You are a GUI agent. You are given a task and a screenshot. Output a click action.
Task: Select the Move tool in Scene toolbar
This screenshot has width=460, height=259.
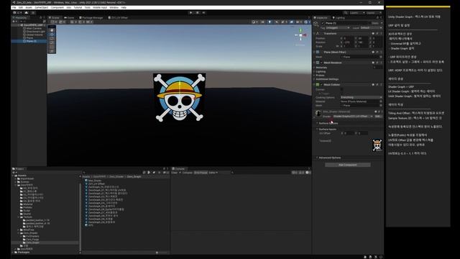52,35
